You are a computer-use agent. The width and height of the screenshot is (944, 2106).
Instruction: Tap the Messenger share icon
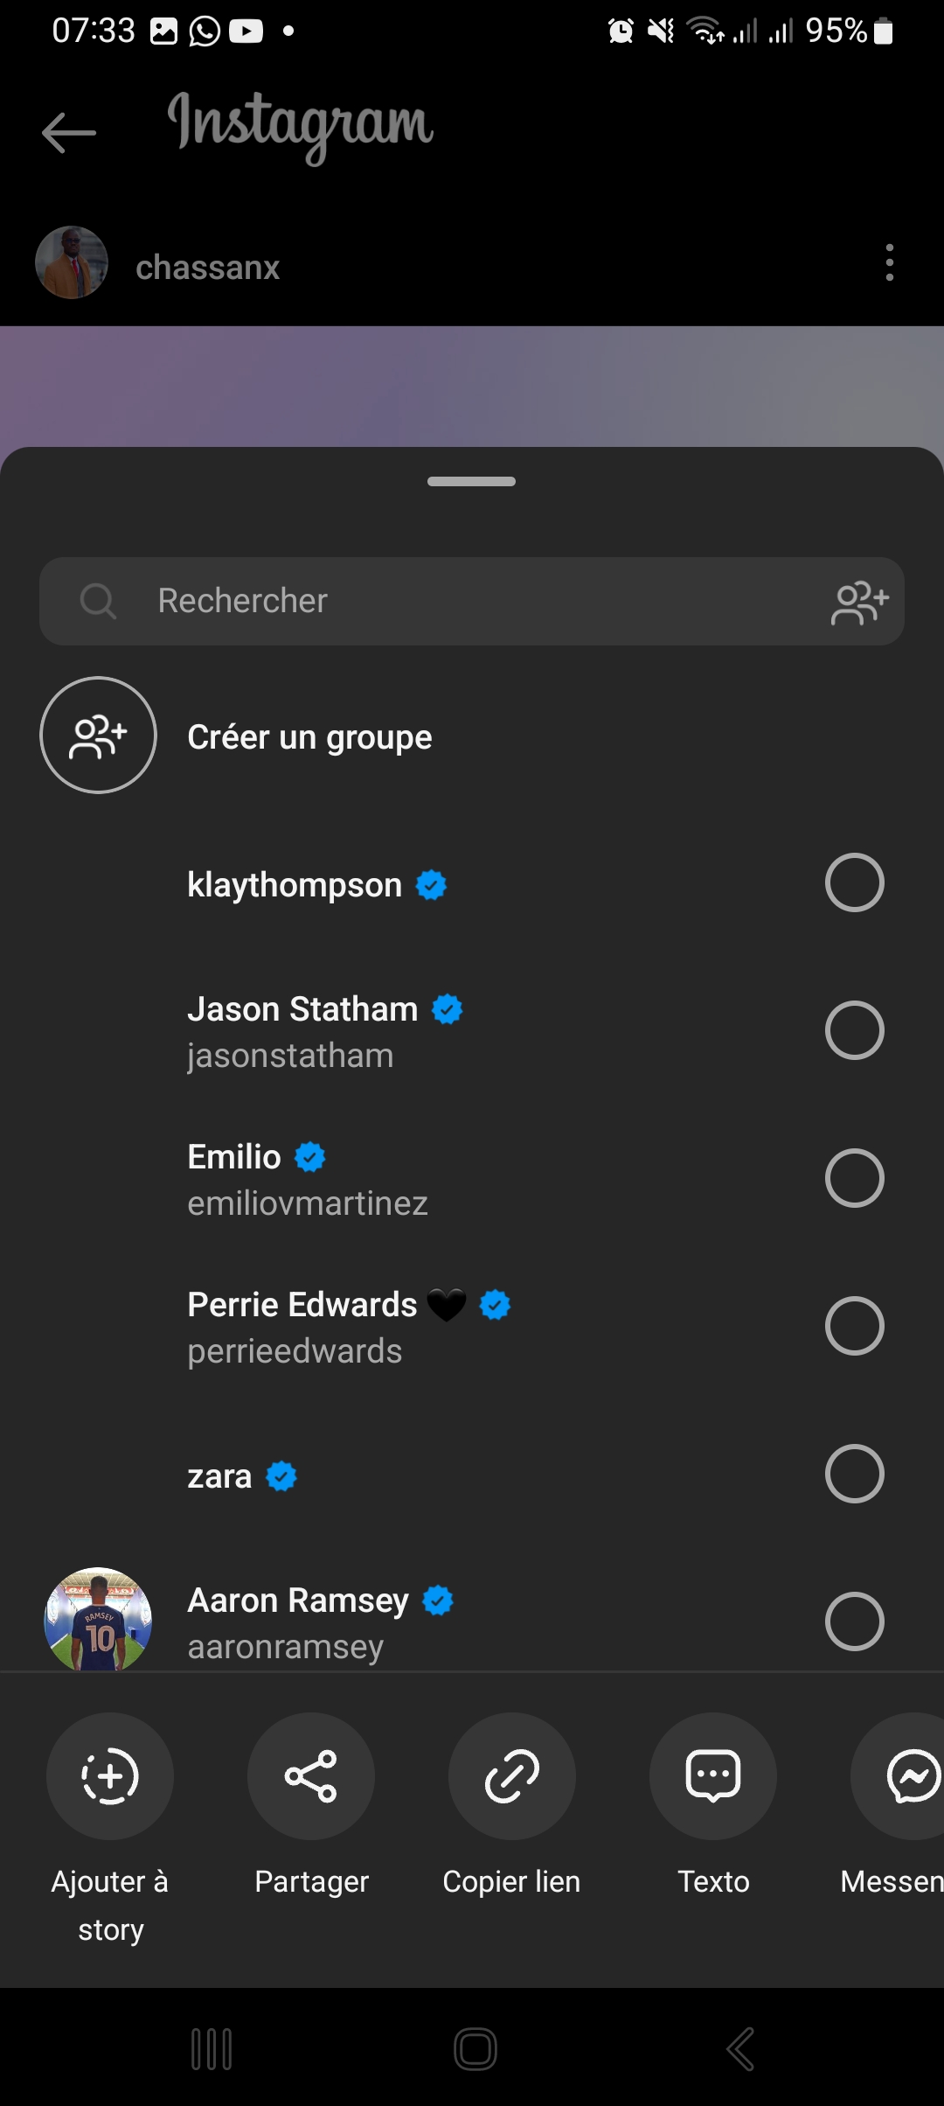pos(909,1776)
